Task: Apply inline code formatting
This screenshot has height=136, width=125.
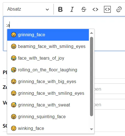Action: click(95, 9)
